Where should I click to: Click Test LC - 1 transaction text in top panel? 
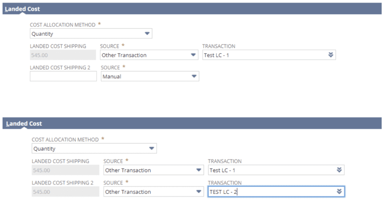pos(217,55)
